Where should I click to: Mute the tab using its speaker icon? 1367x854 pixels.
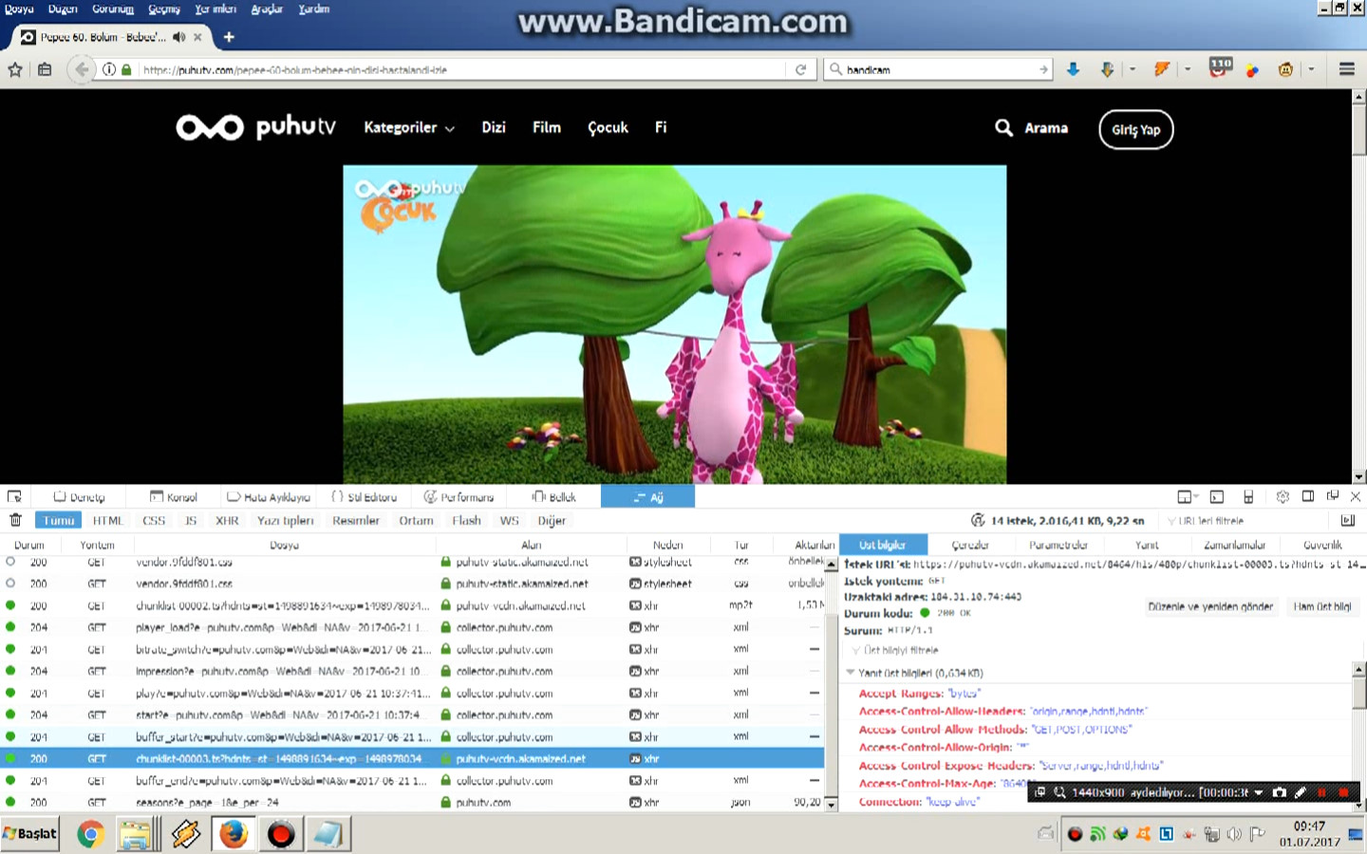(x=178, y=37)
